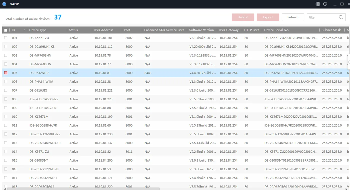Click the Refresh button
This screenshot has height=190, width=350.
click(x=293, y=17)
